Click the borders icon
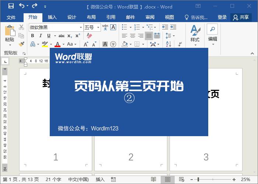The height and width of the screenshot is (184, 258). [x=137, y=44]
